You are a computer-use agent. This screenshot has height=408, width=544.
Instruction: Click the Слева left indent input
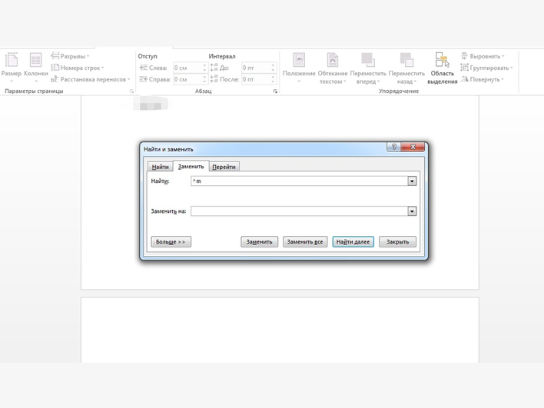[187, 68]
